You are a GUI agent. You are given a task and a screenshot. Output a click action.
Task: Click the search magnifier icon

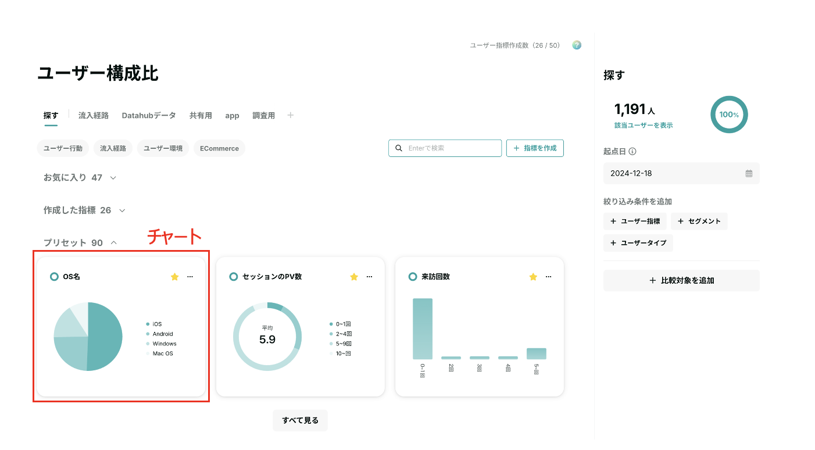(399, 148)
